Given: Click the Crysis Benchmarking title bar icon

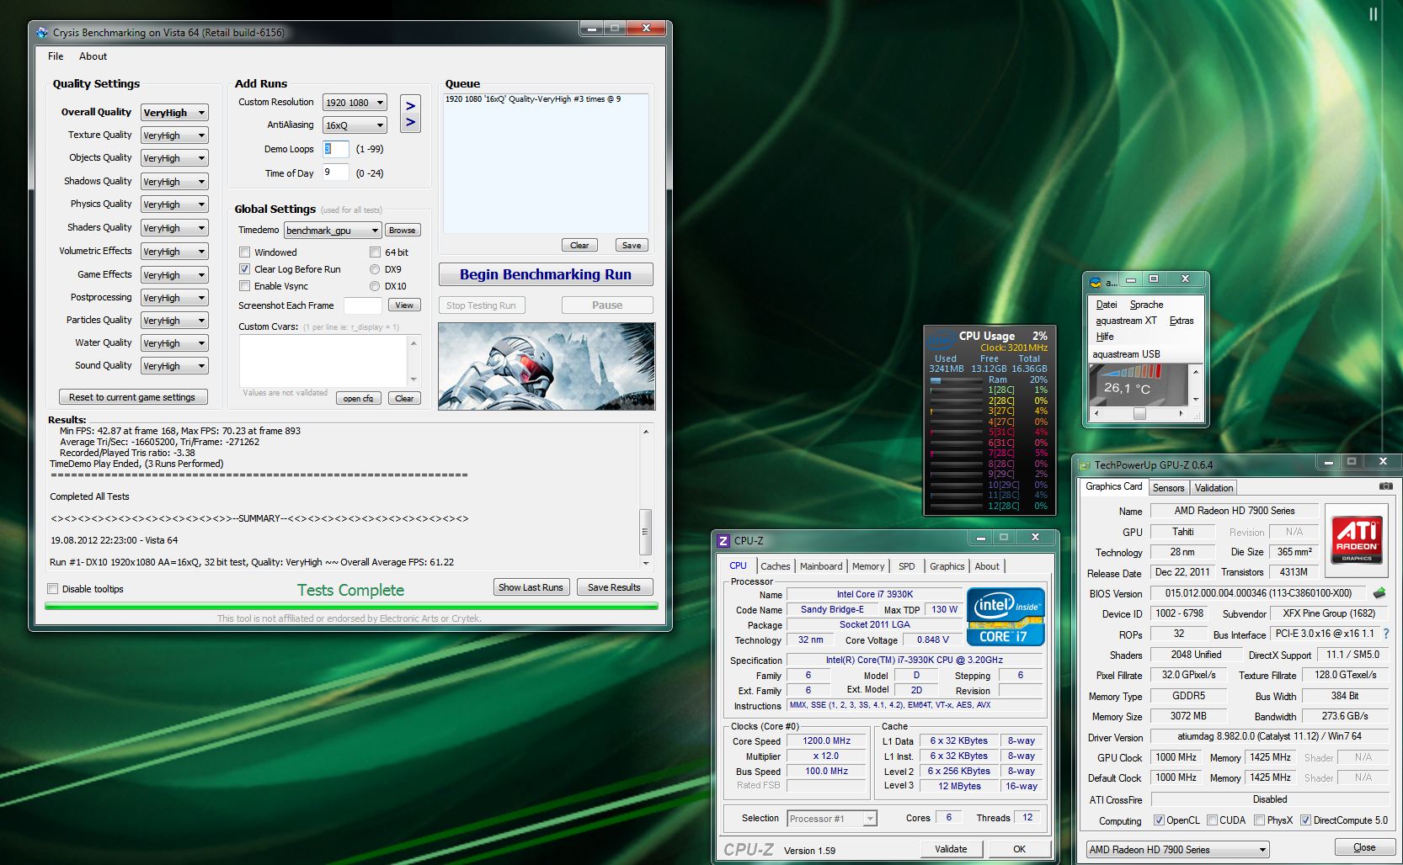Looking at the screenshot, I should point(42,33).
